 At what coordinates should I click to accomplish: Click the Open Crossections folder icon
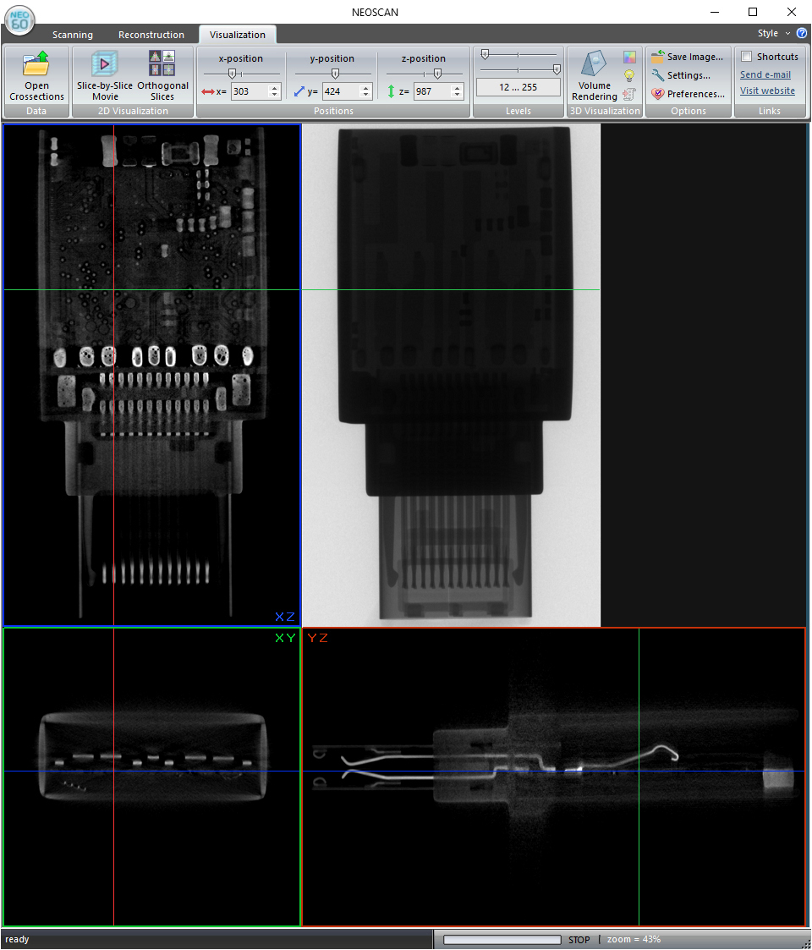point(36,65)
